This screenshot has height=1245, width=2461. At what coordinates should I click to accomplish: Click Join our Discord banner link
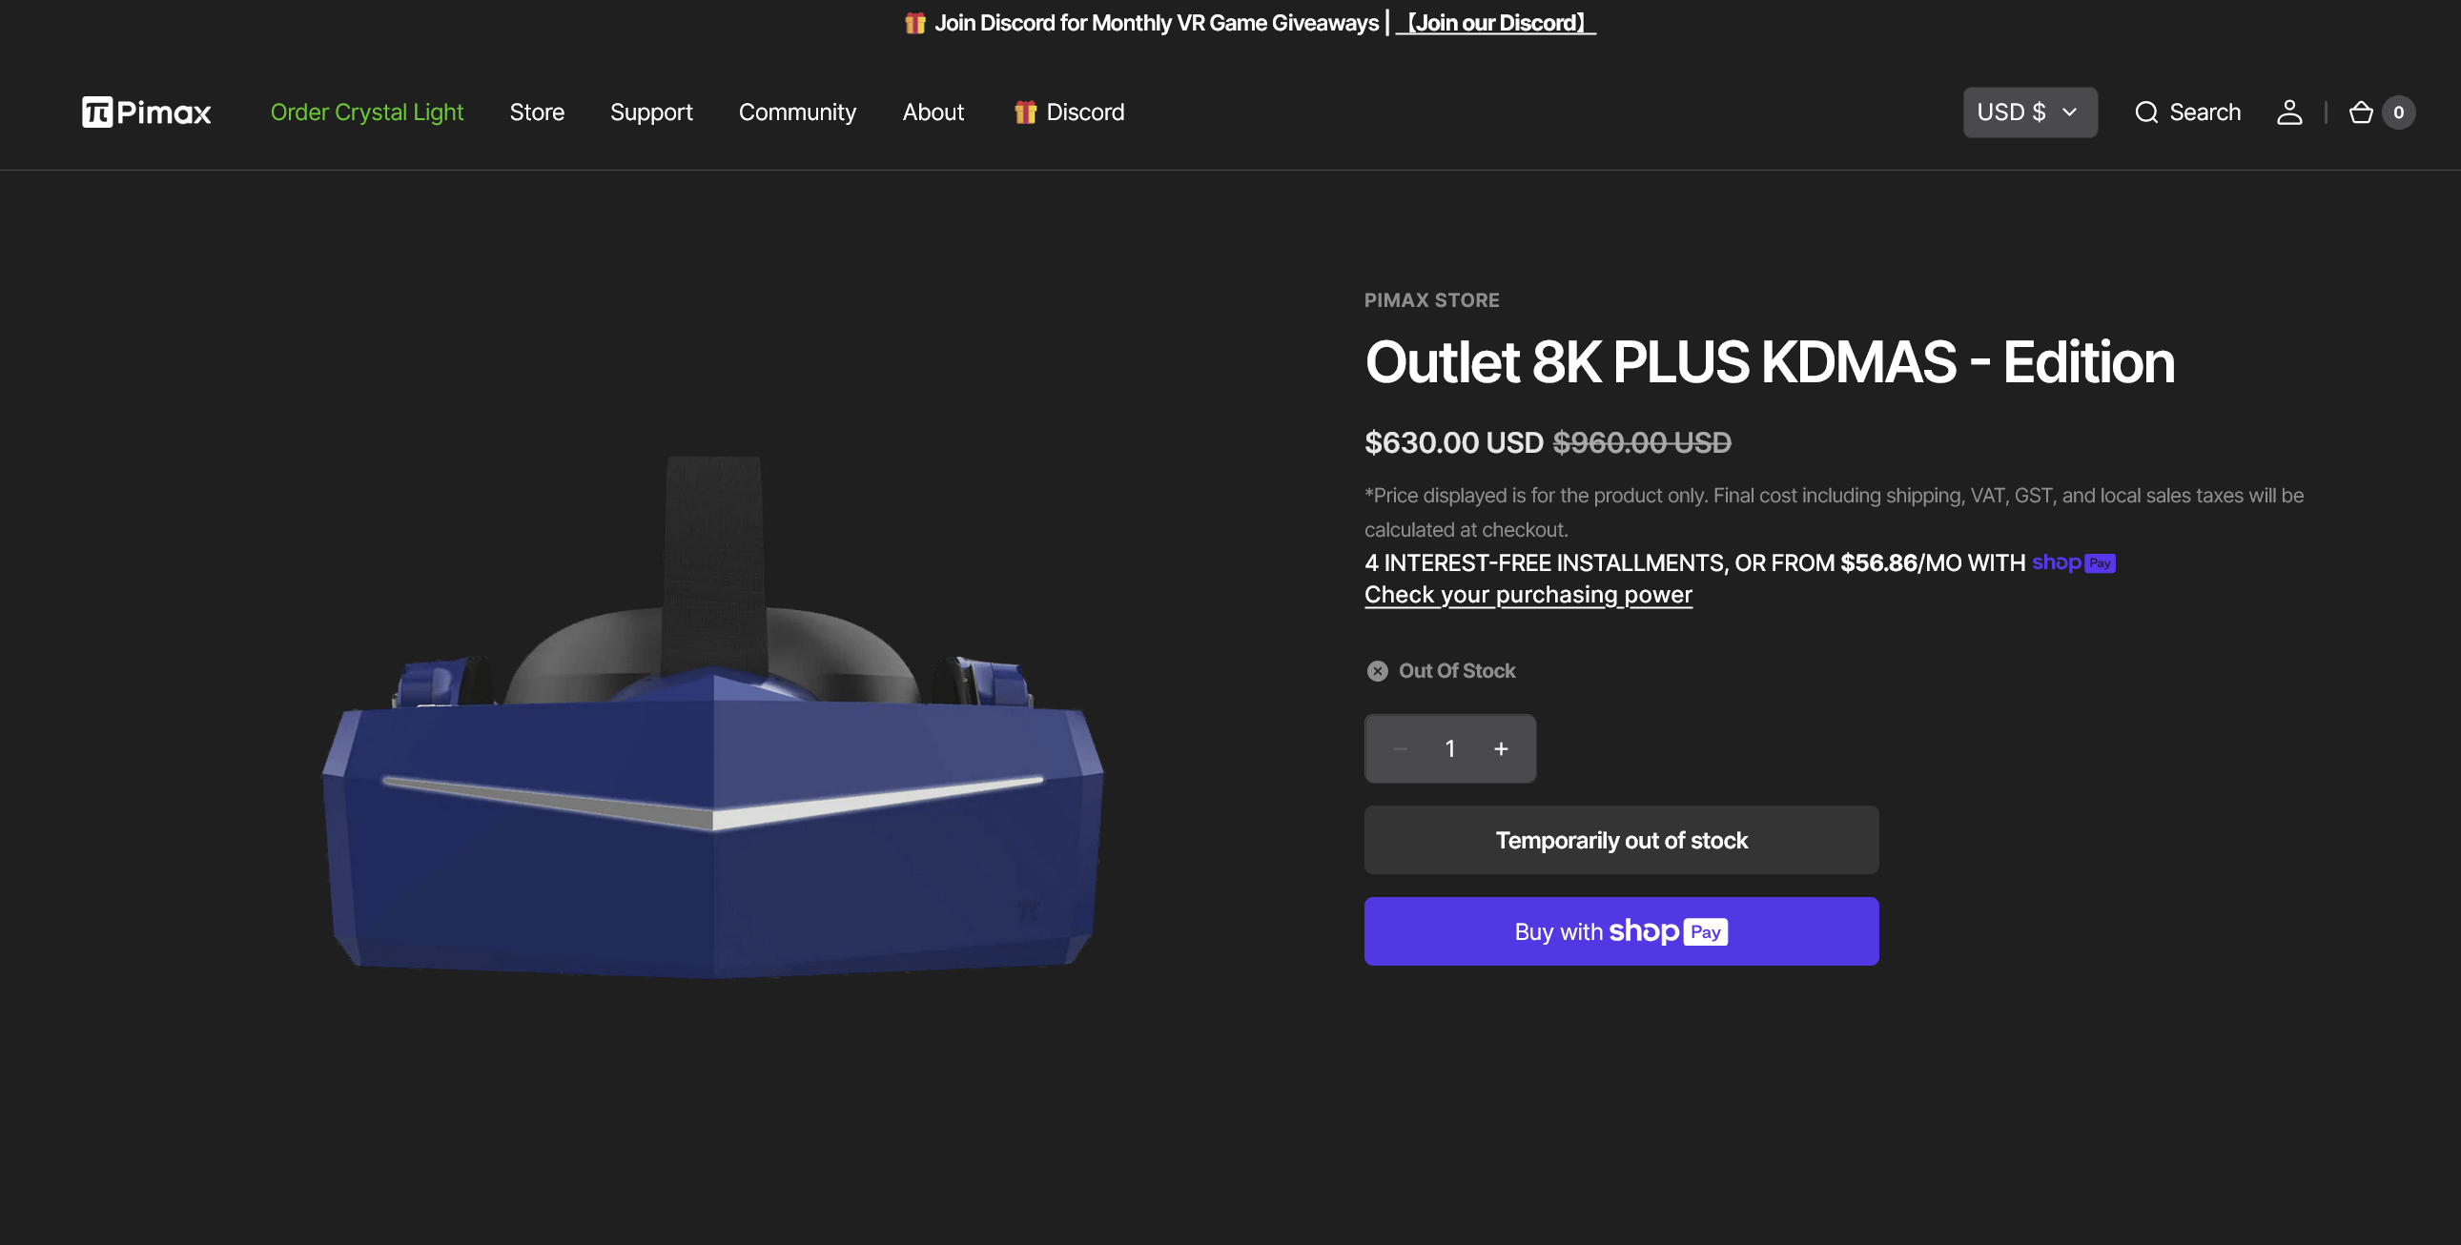click(1495, 23)
